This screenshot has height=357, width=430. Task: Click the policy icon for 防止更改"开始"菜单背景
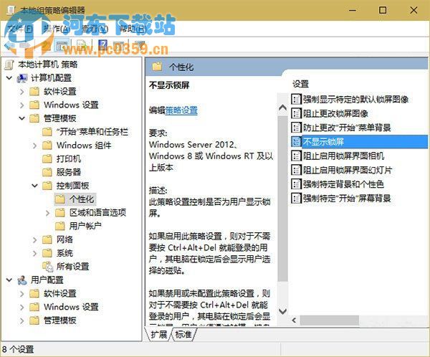(x=296, y=128)
